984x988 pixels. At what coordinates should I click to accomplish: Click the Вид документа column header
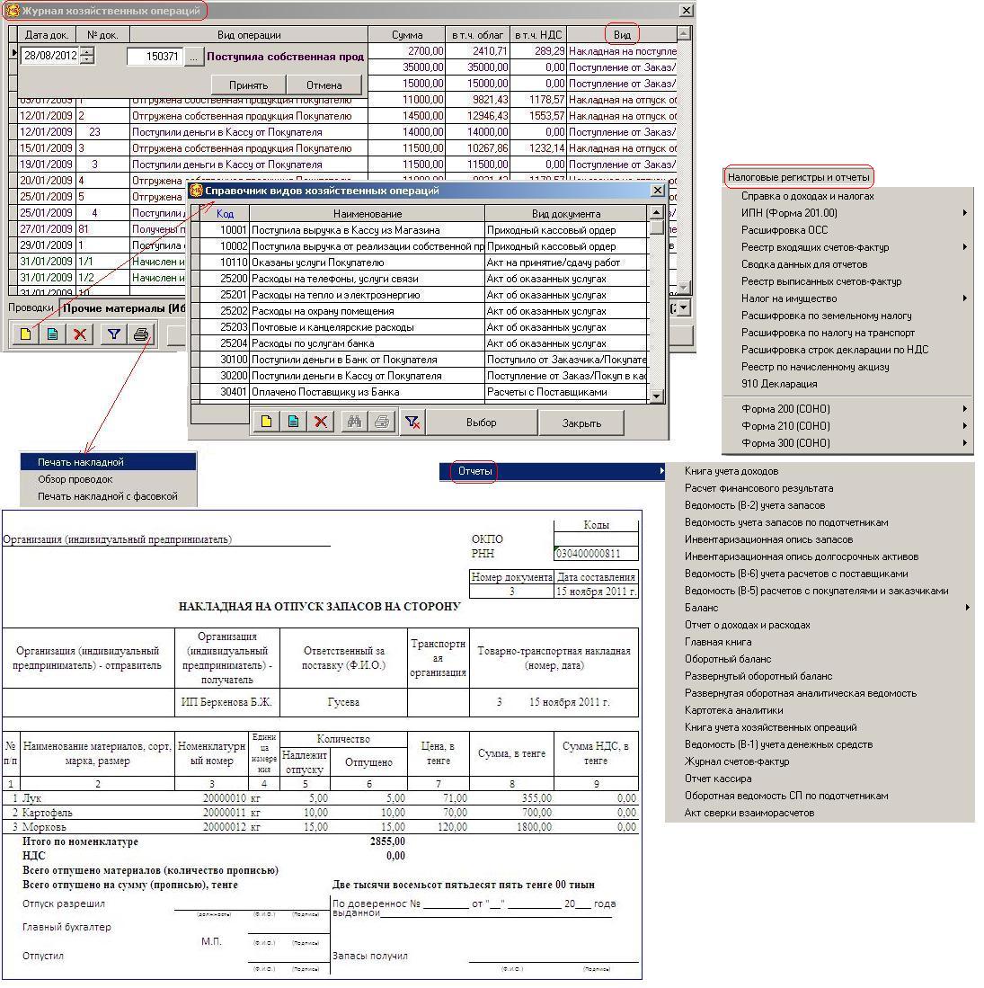[x=566, y=214]
